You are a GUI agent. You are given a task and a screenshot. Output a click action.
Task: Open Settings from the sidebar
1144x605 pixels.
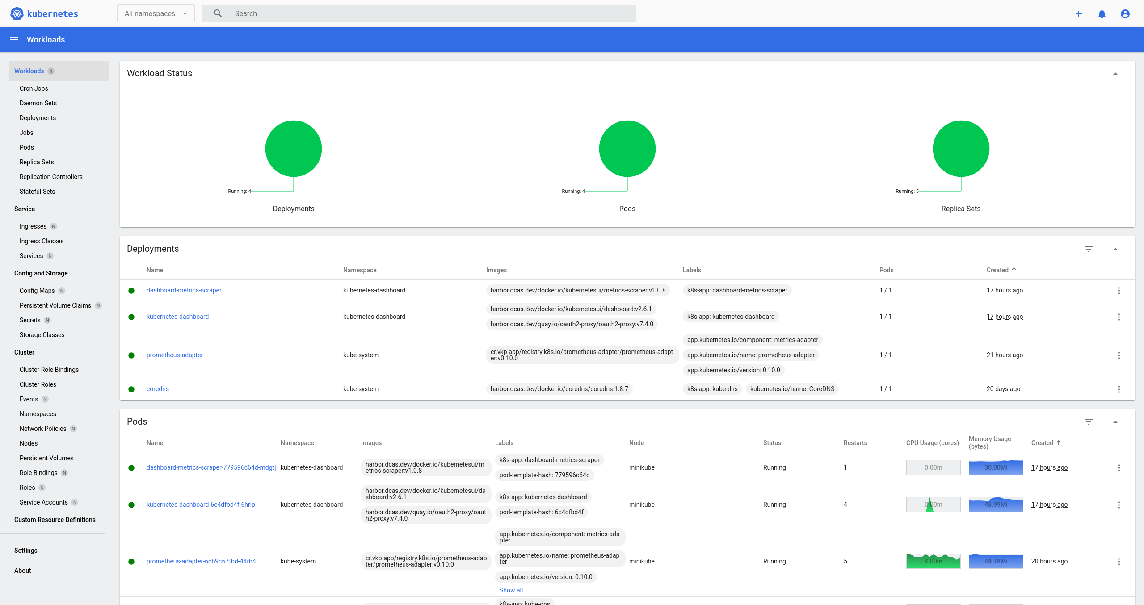pyautogui.click(x=26, y=550)
